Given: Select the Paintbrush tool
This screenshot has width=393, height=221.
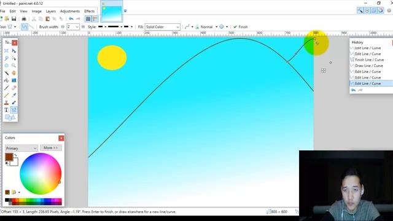Looking at the screenshot, I should coord(7,88).
